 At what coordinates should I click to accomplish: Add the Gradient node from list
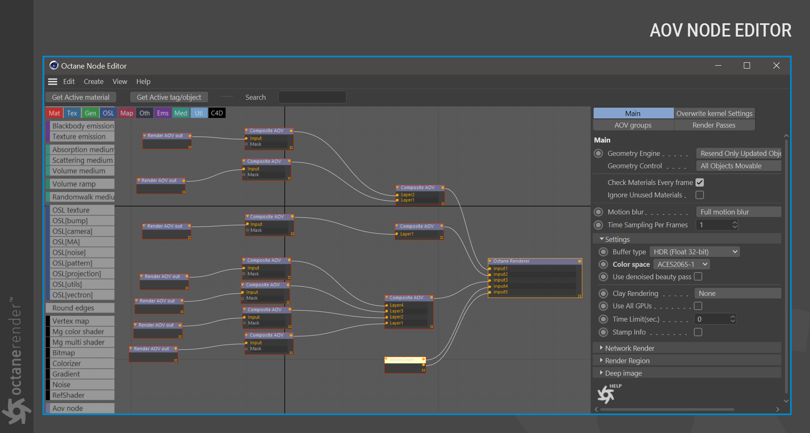click(x=80, y=374)
